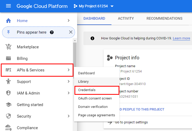The image size is (192, 131).
Task: Switch to the ACTIVITY tab
Action: [126, 18]
